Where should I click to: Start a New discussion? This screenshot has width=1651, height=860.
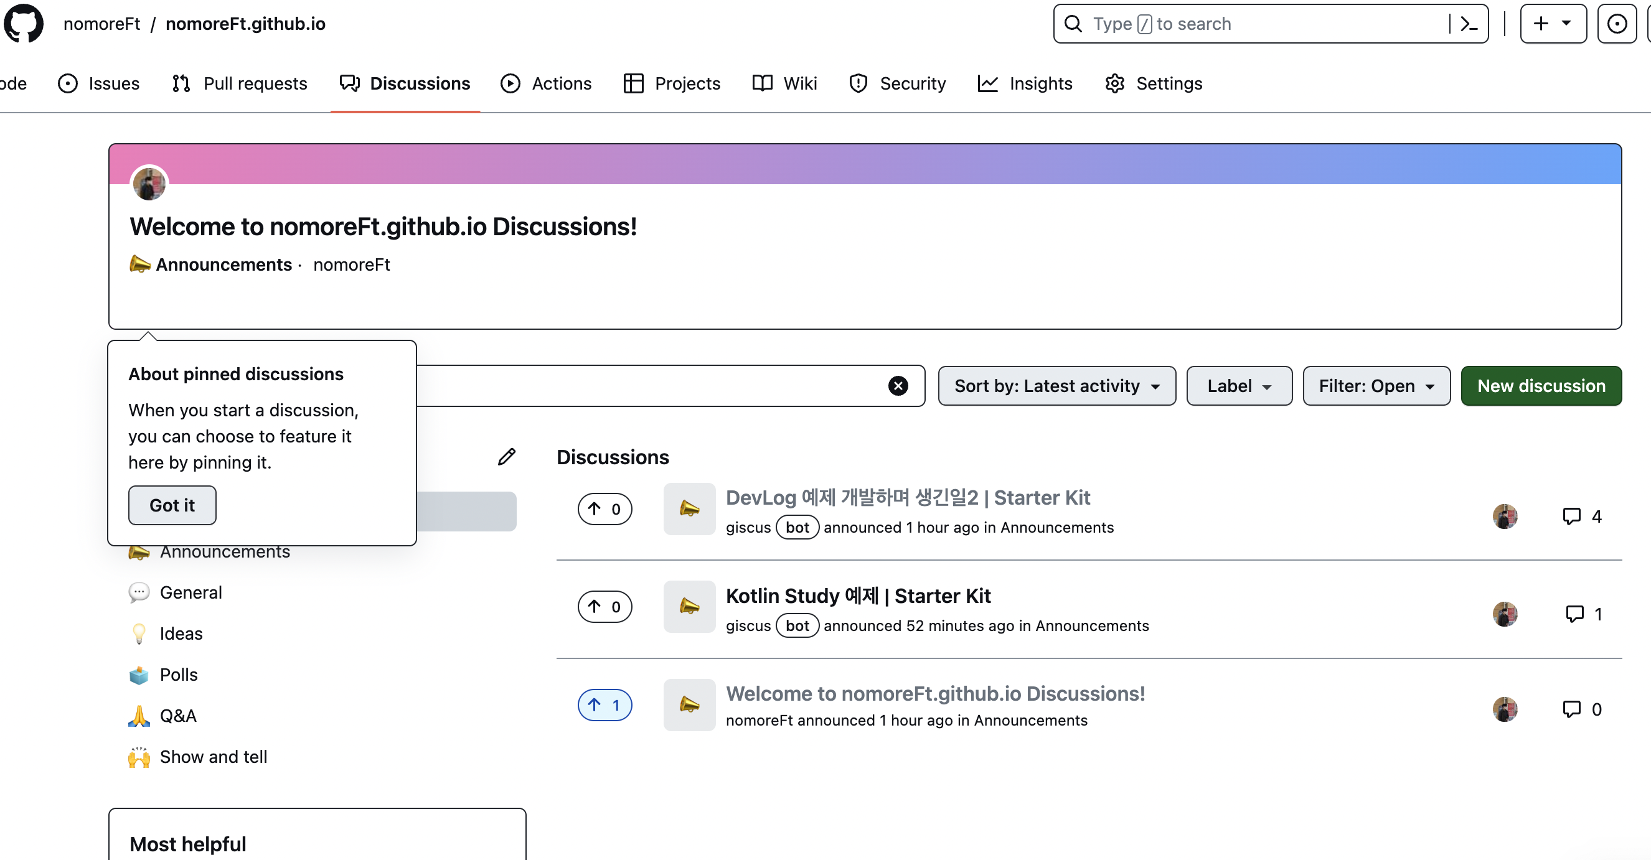pos(1541,386)
